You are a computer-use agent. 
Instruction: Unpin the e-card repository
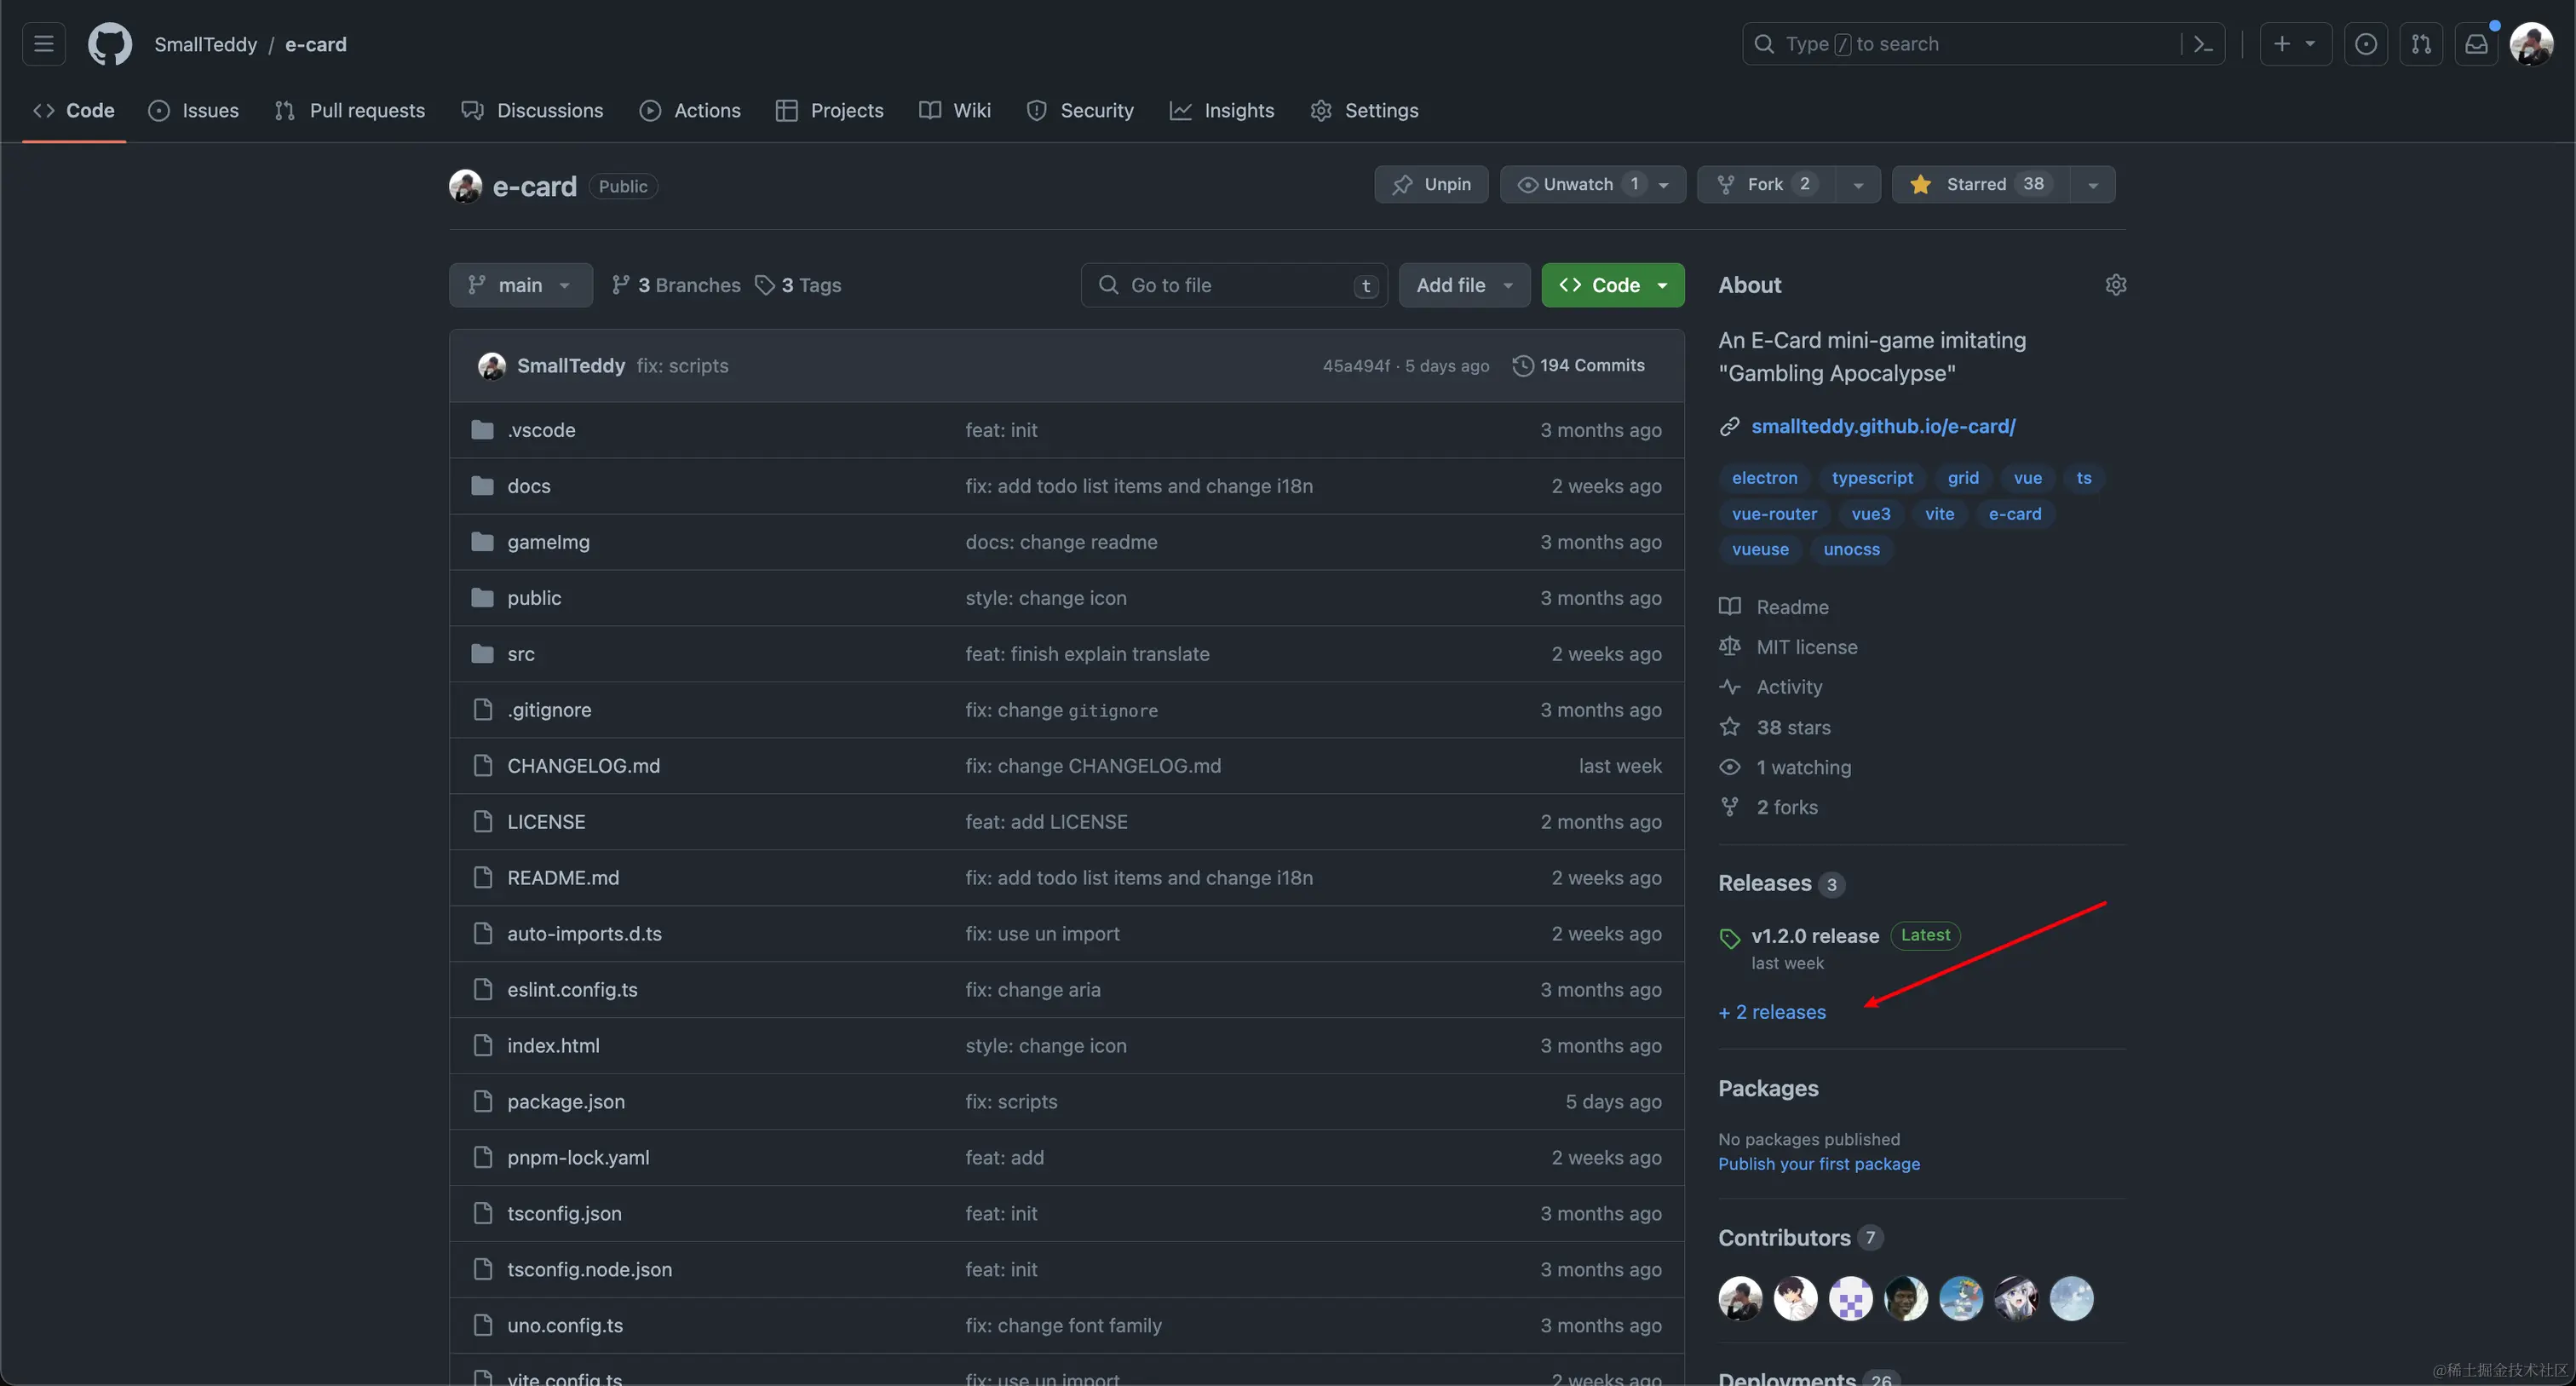click(1431, 184)
